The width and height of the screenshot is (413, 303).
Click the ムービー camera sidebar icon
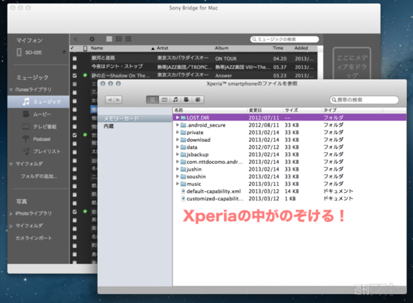point(26,114)
